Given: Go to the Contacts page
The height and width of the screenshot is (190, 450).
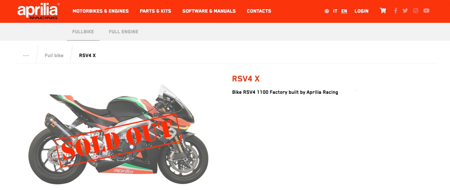Looking at the screenshot, I should 259,11.
